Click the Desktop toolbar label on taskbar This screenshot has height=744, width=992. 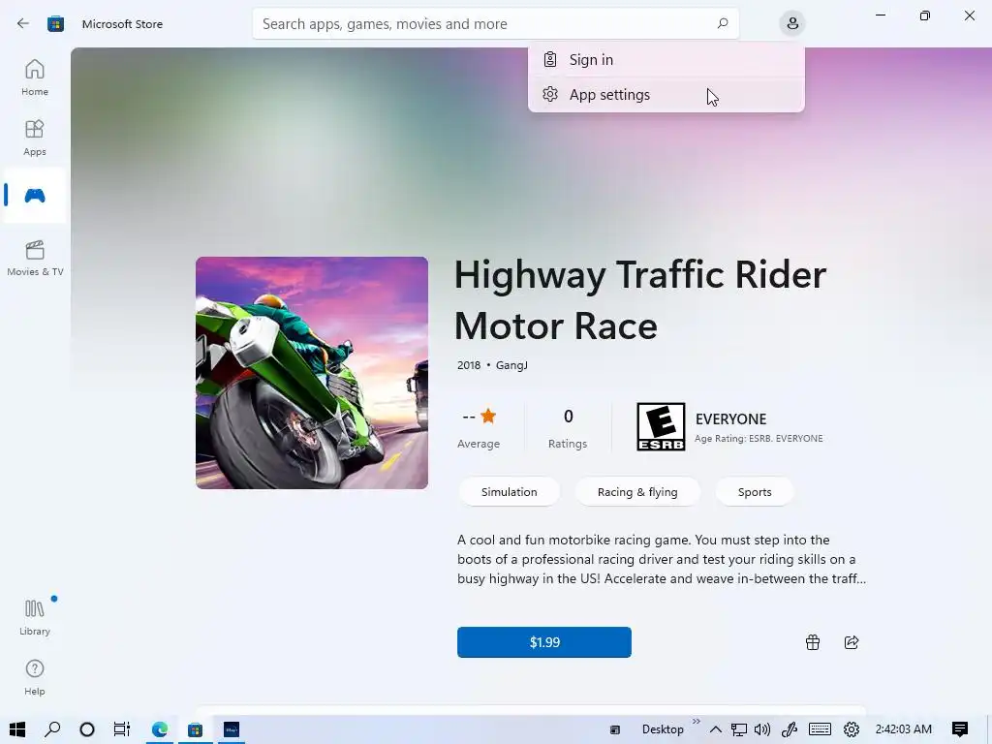(663, 729)
